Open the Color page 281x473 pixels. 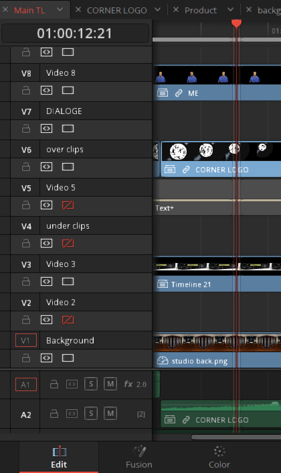[219, 458]
